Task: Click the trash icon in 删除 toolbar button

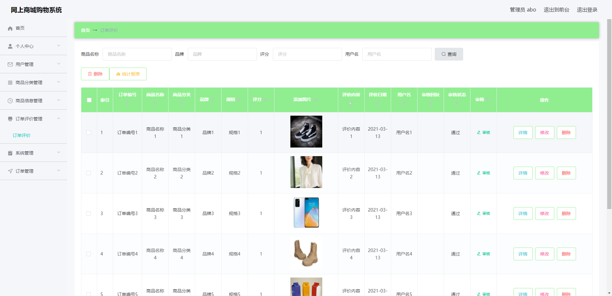Action: click(90, 74)
